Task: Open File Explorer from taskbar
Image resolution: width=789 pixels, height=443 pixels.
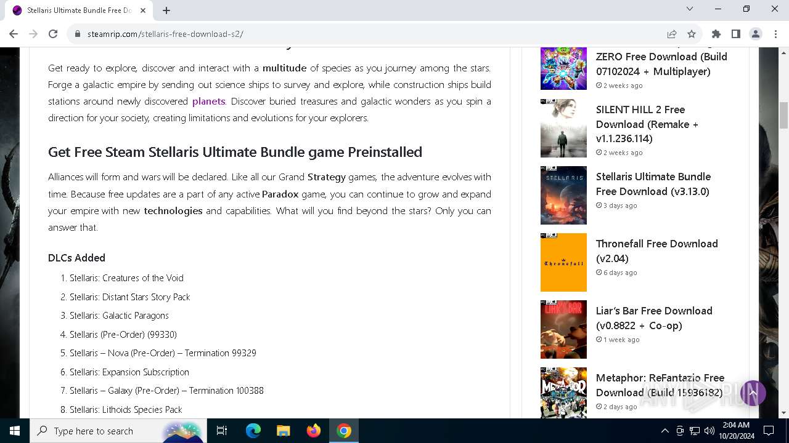Action: [x=284, y=431]
